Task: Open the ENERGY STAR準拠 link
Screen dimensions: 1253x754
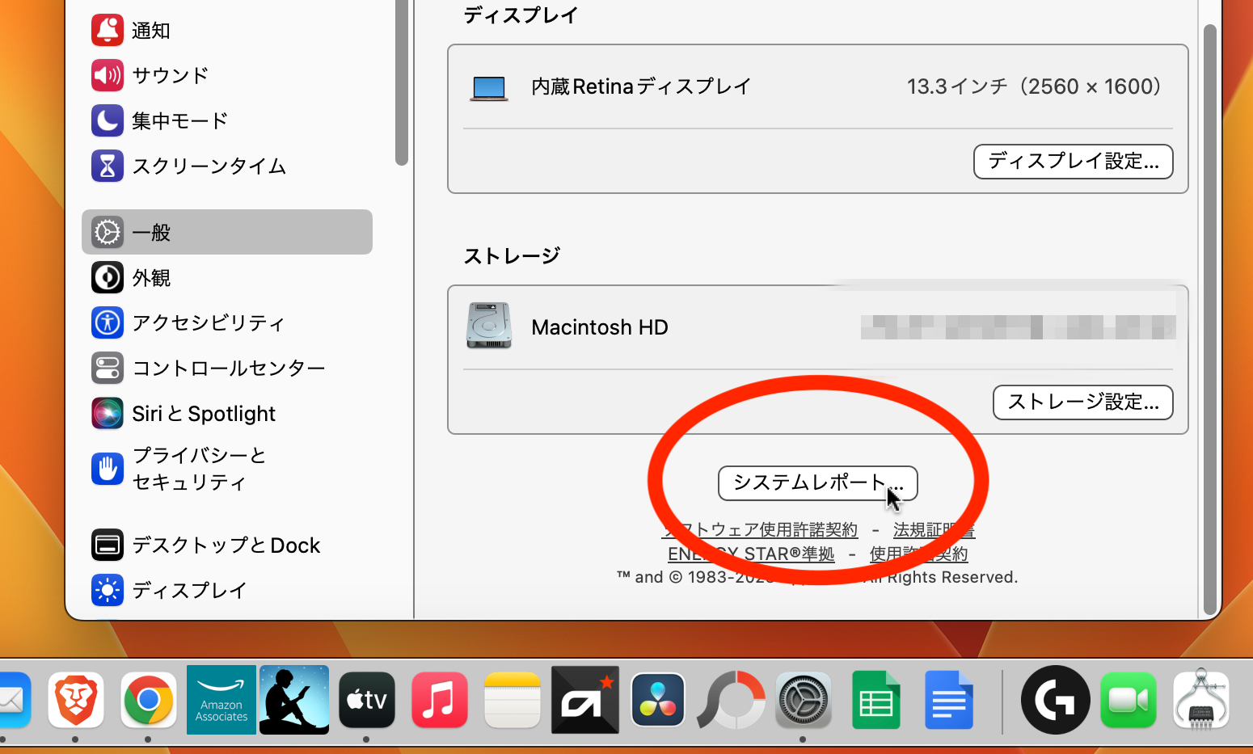Action: (x=750, y=554)
